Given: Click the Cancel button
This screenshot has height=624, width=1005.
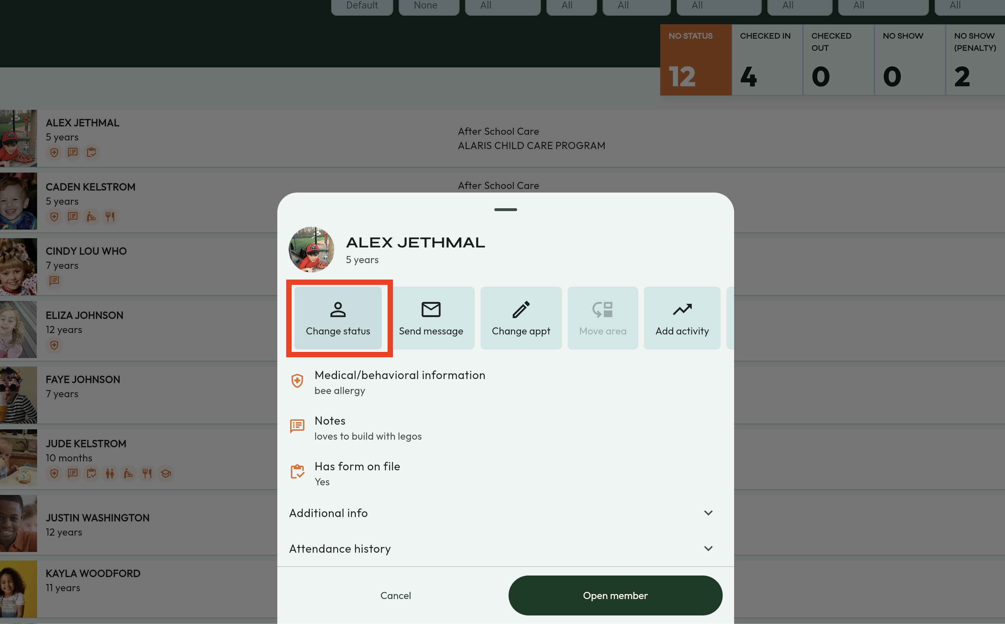Looking at the screenshot, I should point(395,595).
